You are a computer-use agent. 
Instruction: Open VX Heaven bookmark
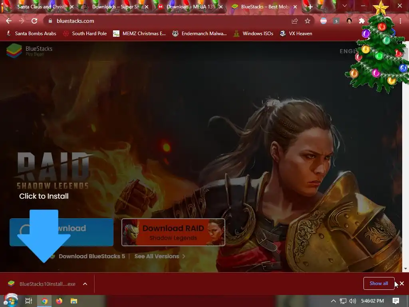click(296, 34)
